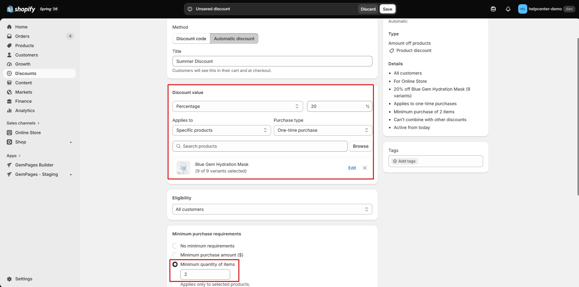
Task: Click the Blue Gem Hydration Mask thumbnail
Action: tap(183, 168)
